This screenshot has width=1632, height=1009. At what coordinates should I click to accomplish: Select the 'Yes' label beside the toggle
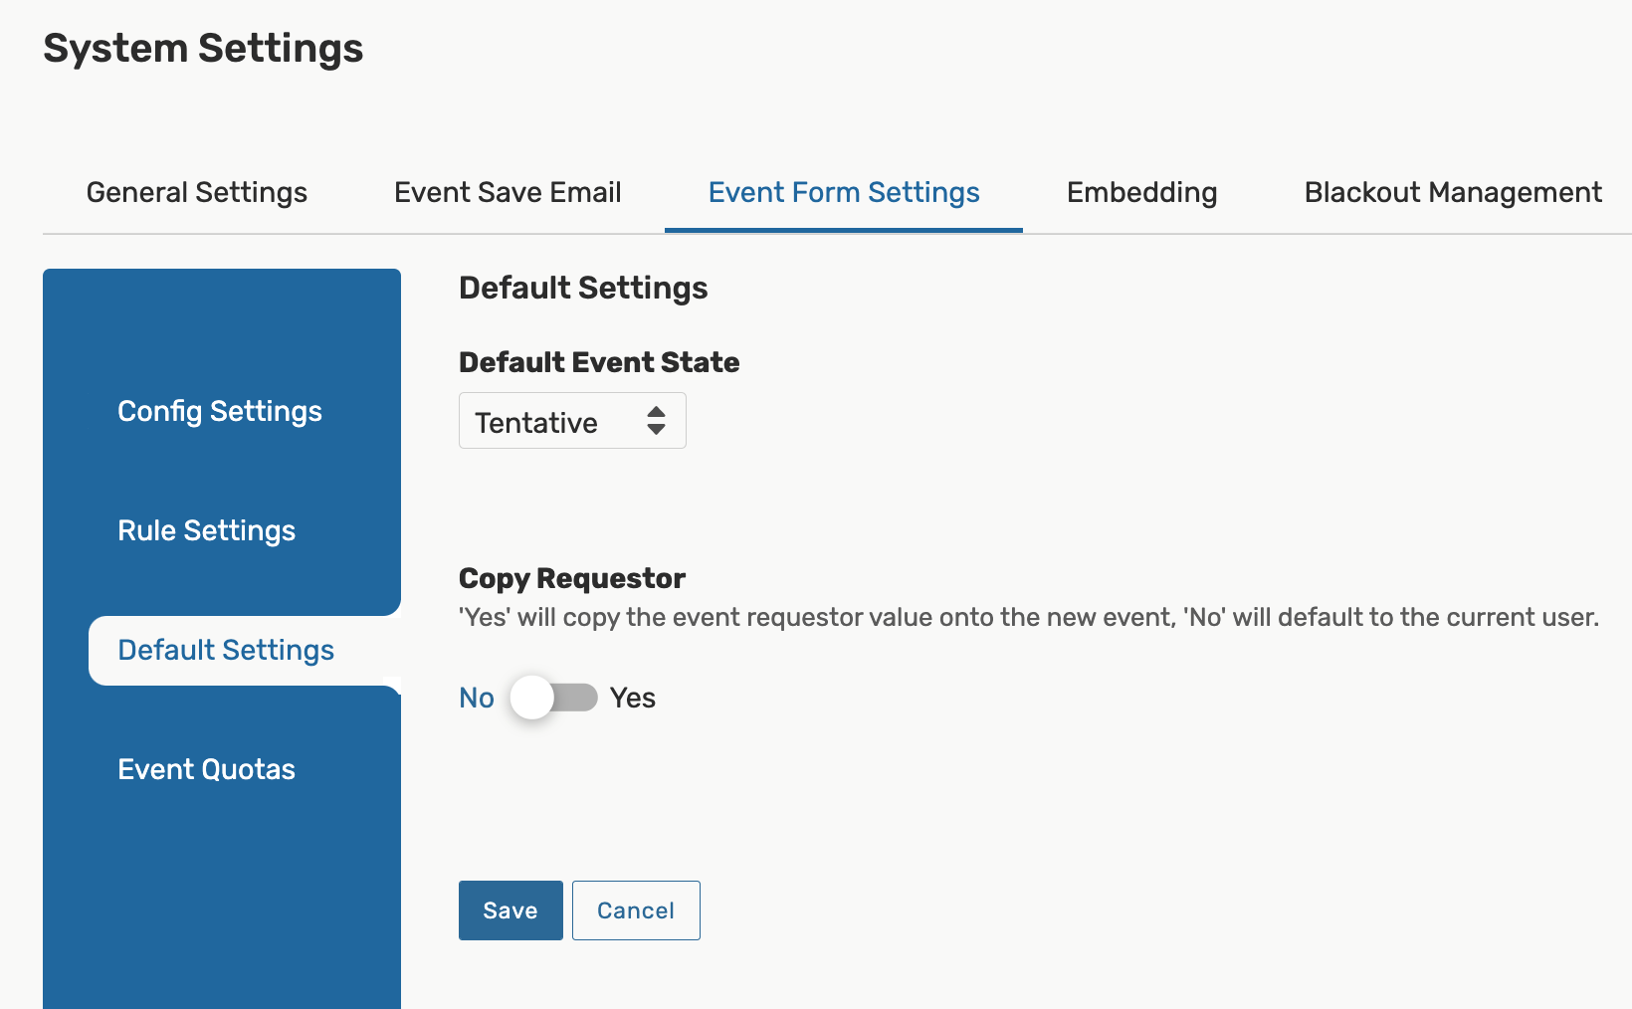[x=633, y=698]
